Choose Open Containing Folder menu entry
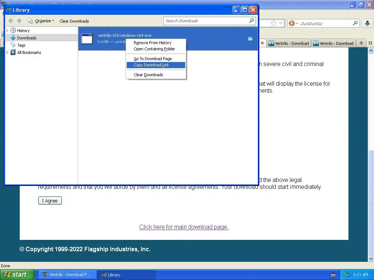 click(x=156, y=49)
